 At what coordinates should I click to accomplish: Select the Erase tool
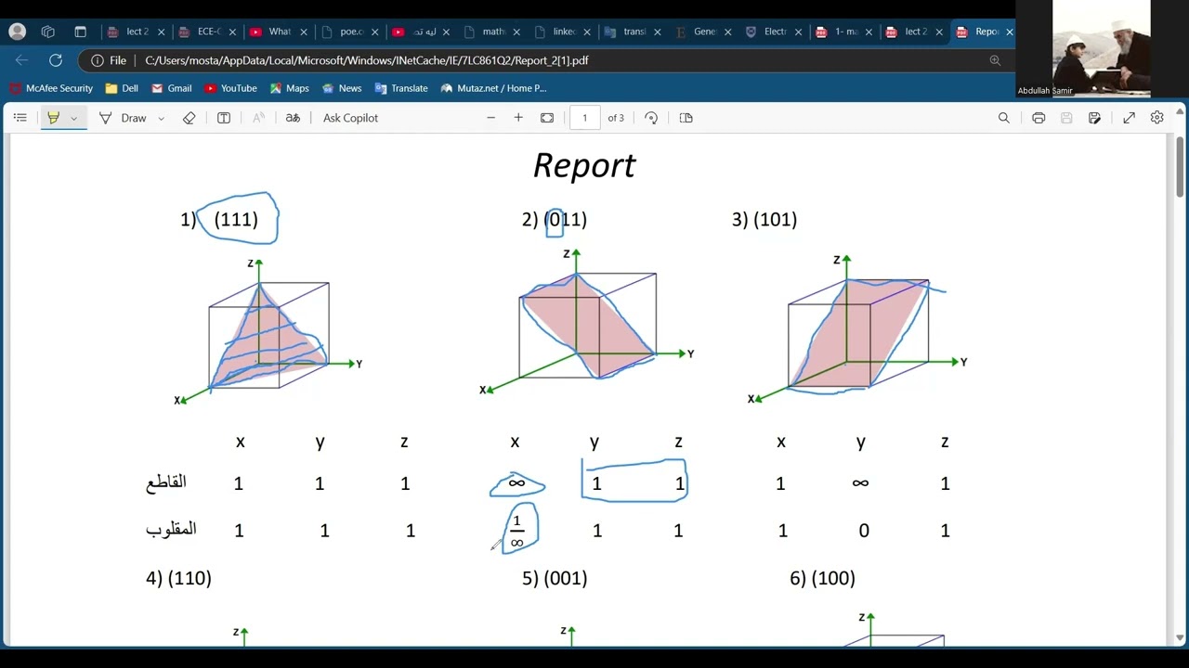point(189,118)
